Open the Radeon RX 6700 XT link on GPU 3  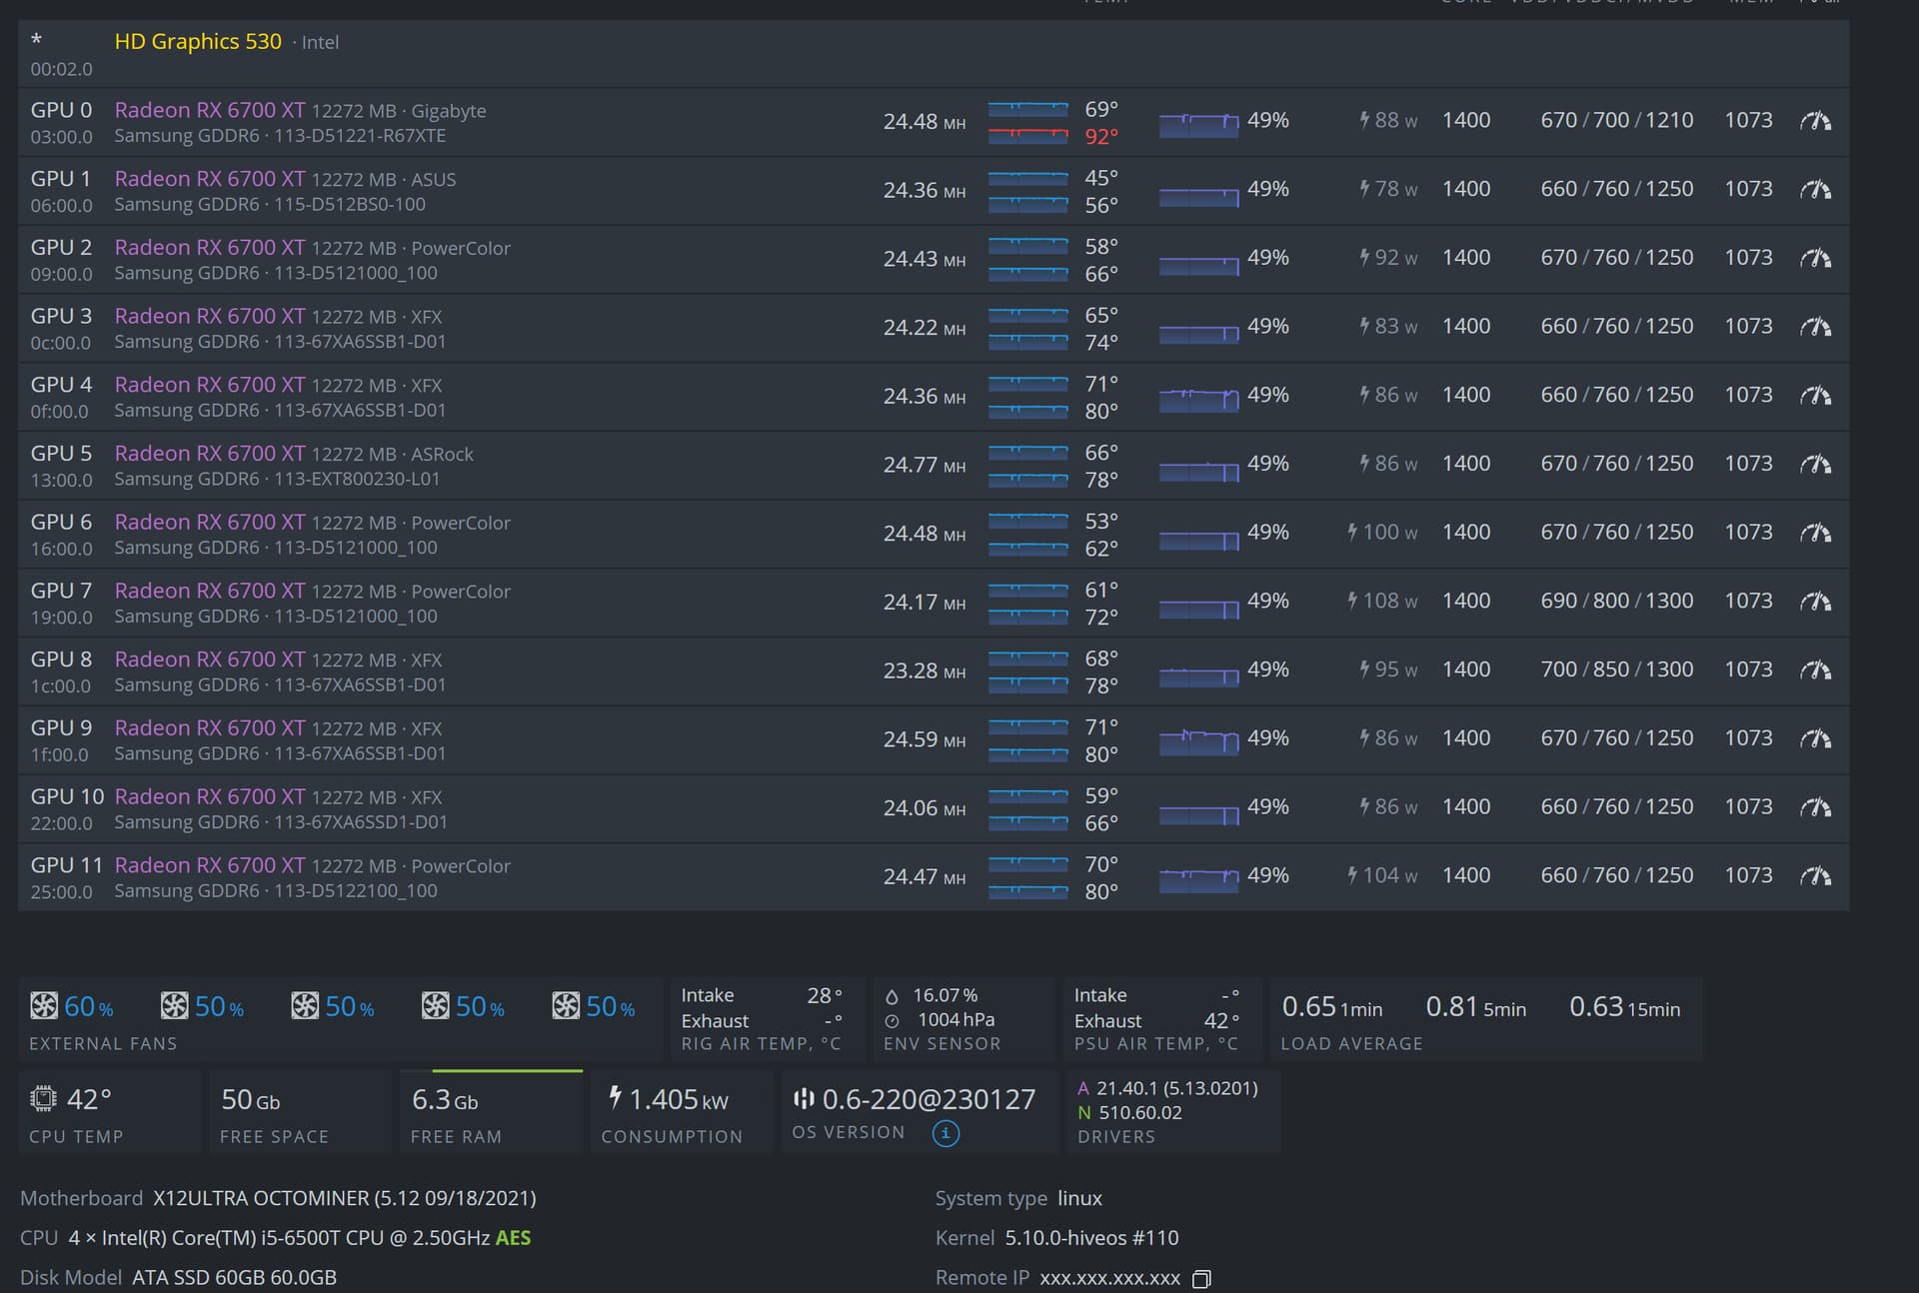click(210, 316)
